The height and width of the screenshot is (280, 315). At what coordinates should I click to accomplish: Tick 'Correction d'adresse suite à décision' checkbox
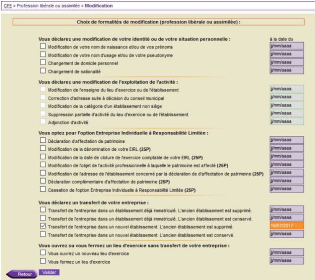[43, 98]
